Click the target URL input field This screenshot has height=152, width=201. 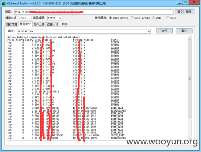[94, 12]
